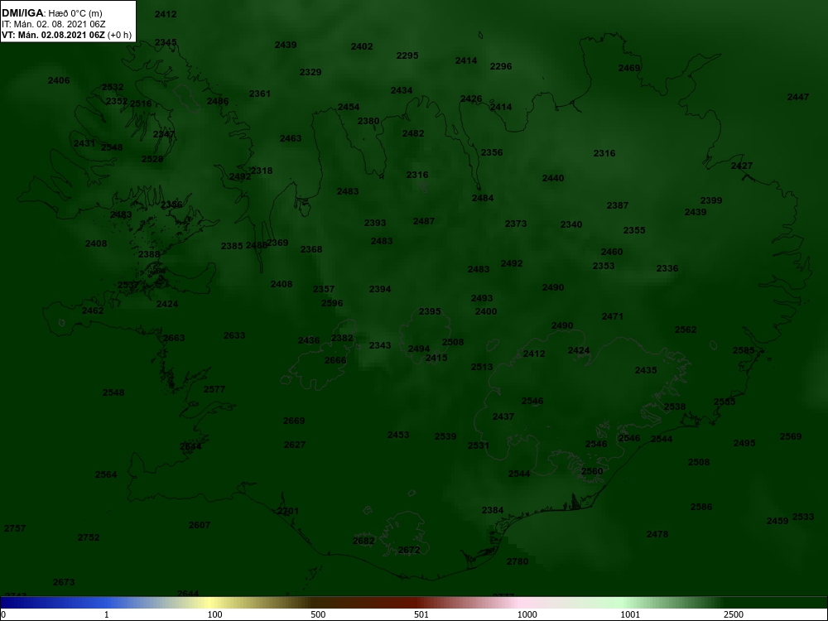Select the VT valid time line in legend box
This screenshot has height=621, width=828.
(66, 36)
